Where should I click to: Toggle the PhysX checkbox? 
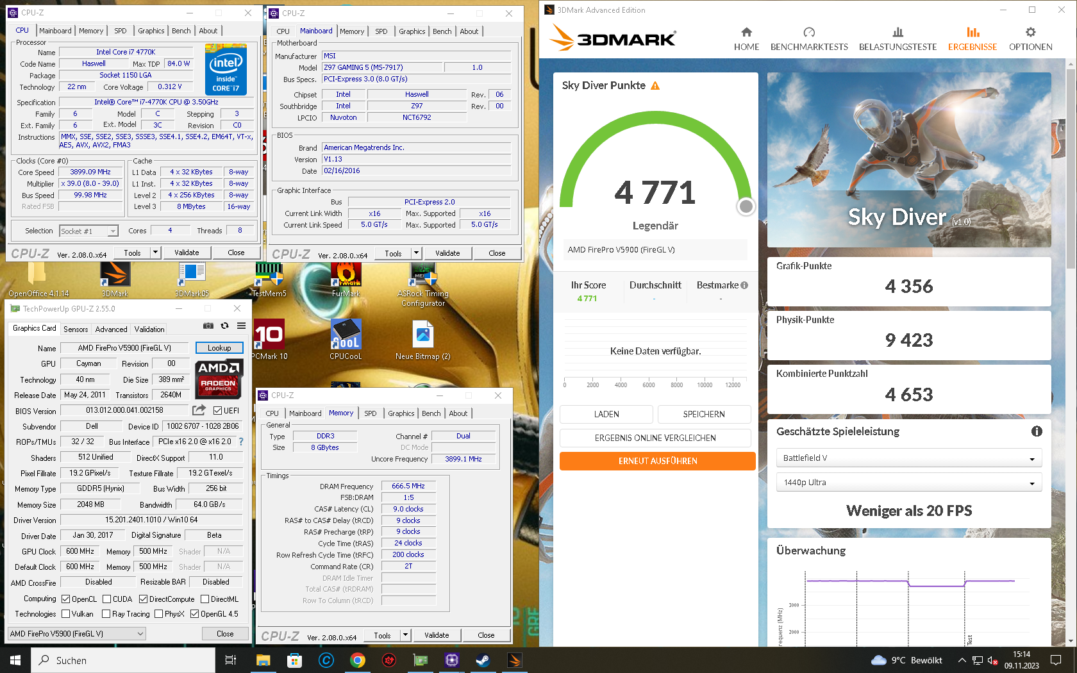pyautogui.click(x=158, y=614)
